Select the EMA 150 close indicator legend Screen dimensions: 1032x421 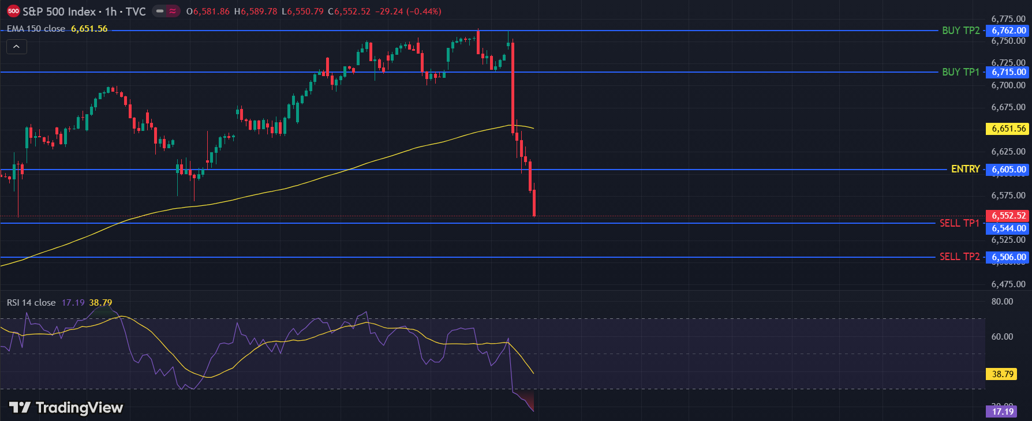36,29
